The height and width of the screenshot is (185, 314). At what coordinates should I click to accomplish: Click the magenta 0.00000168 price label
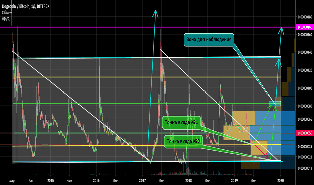point(305,27)
